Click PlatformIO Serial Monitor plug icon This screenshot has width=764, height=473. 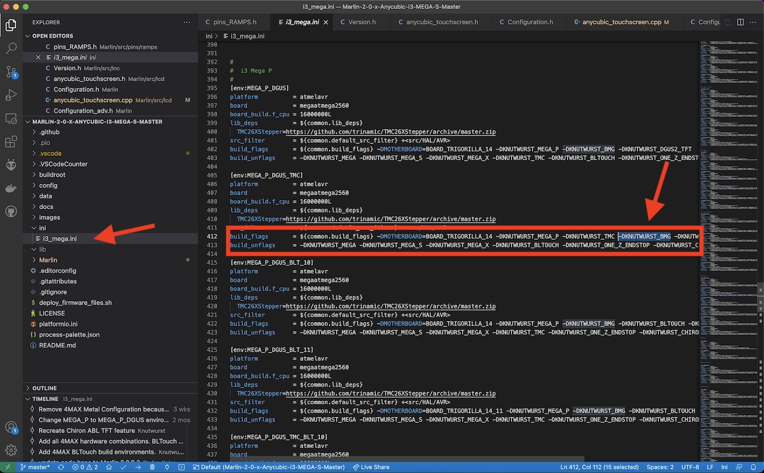coord(167,467)
